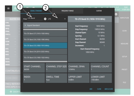134x96 pixels.
Task: Click the plus SHORTCUT icon
Action: [x=11, y=92]
